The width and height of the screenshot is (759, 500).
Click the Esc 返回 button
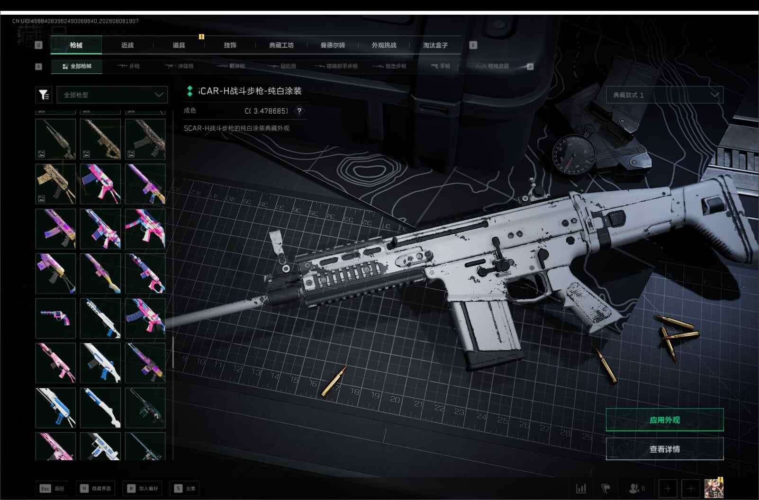(x=52, y=488)
